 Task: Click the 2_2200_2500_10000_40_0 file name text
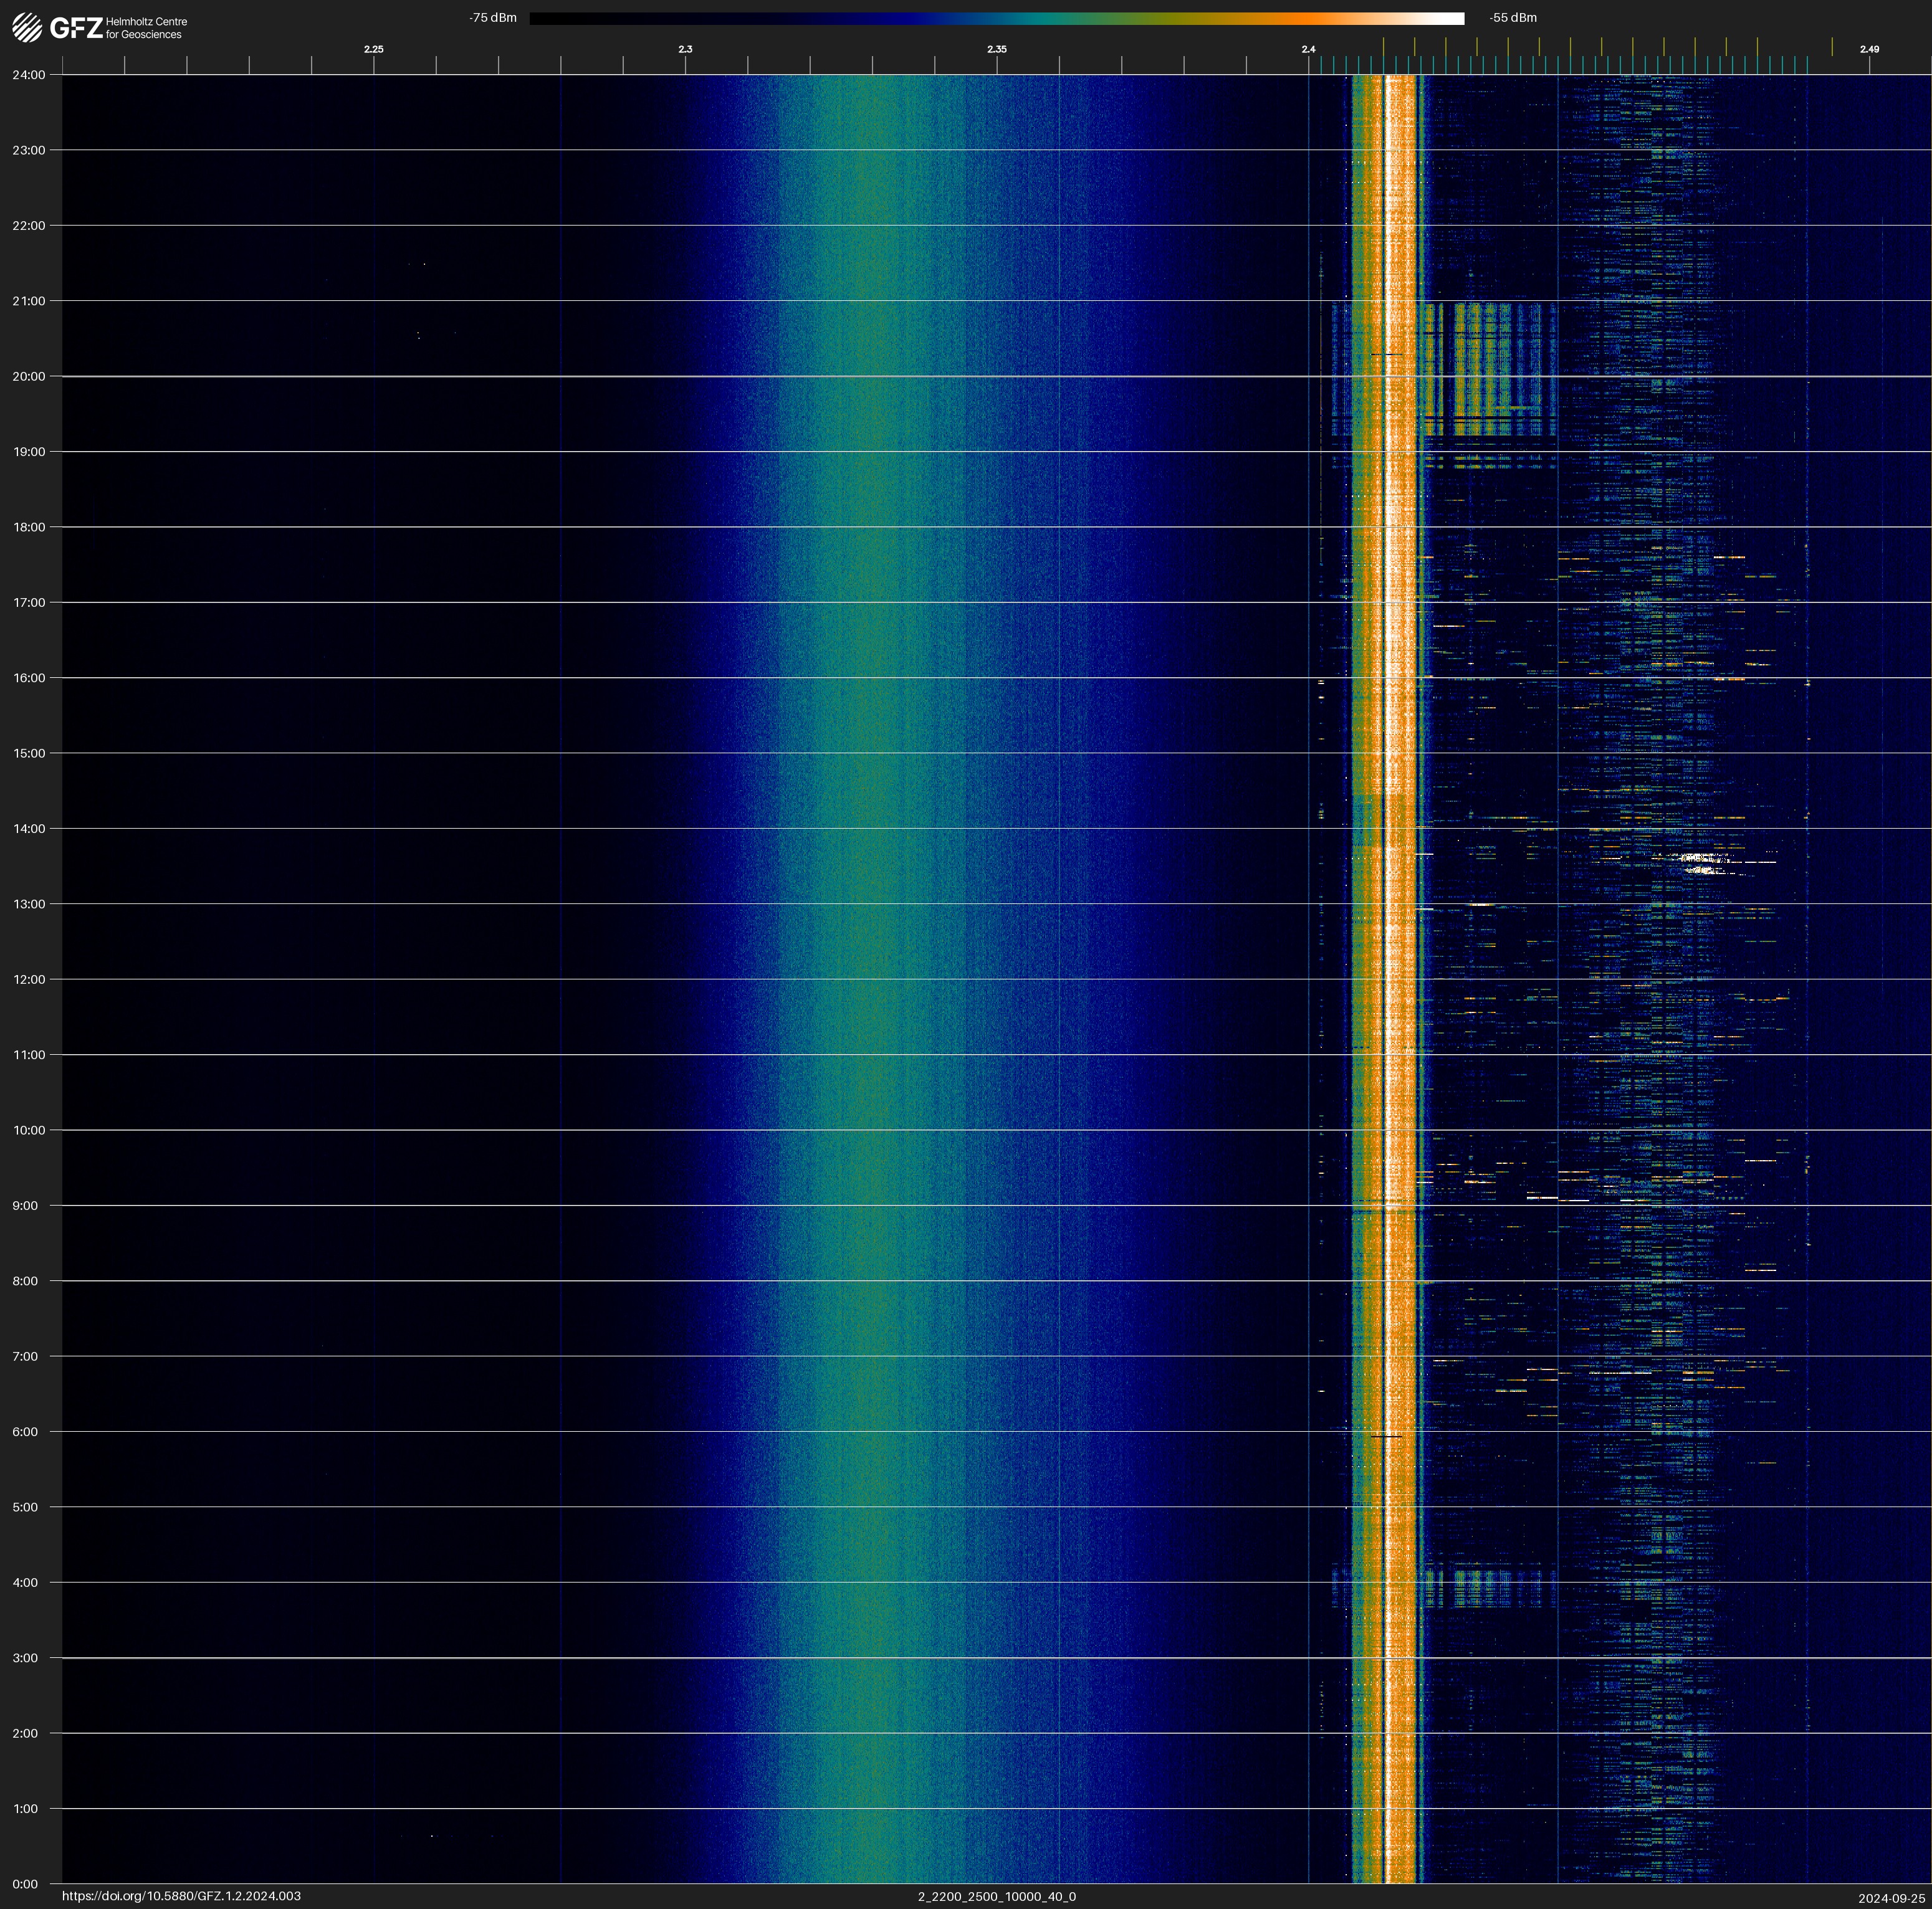tap(996, 1896)
